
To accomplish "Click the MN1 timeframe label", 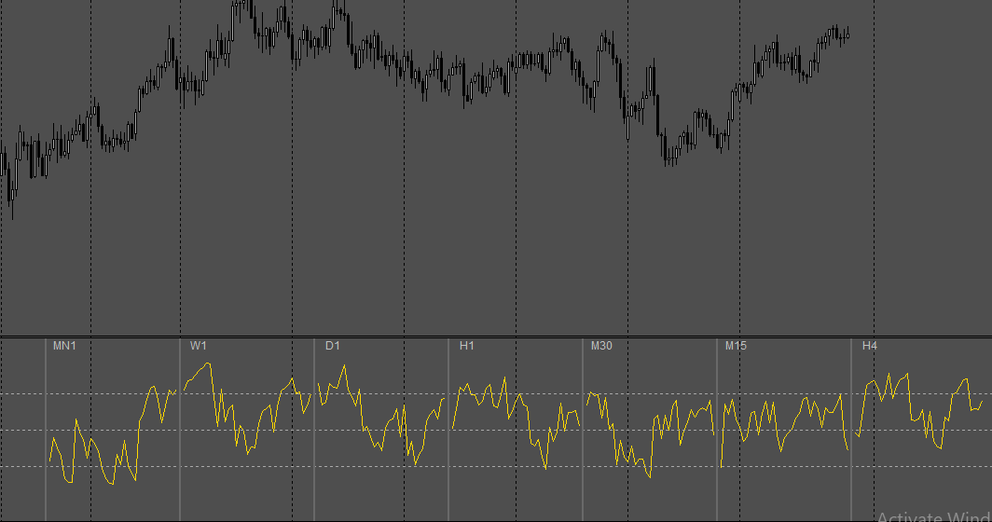I will click(64, 346).
